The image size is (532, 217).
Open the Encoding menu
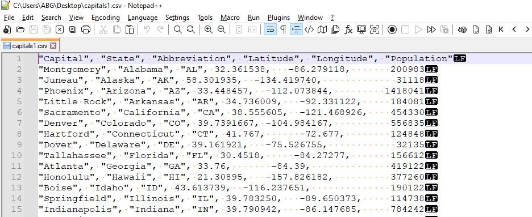tap(106, 18)
